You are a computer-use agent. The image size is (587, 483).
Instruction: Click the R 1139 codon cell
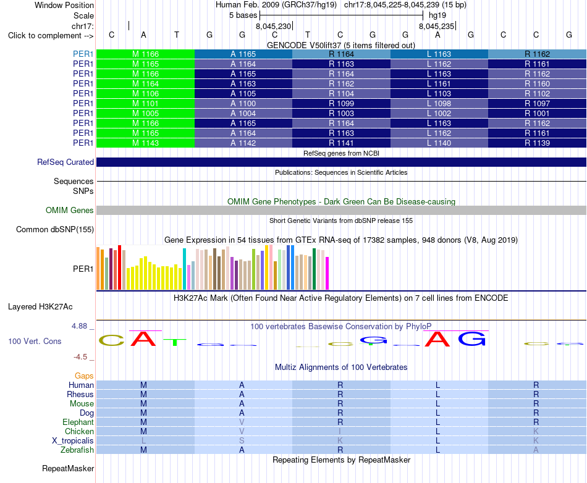(x=537, y=143)
